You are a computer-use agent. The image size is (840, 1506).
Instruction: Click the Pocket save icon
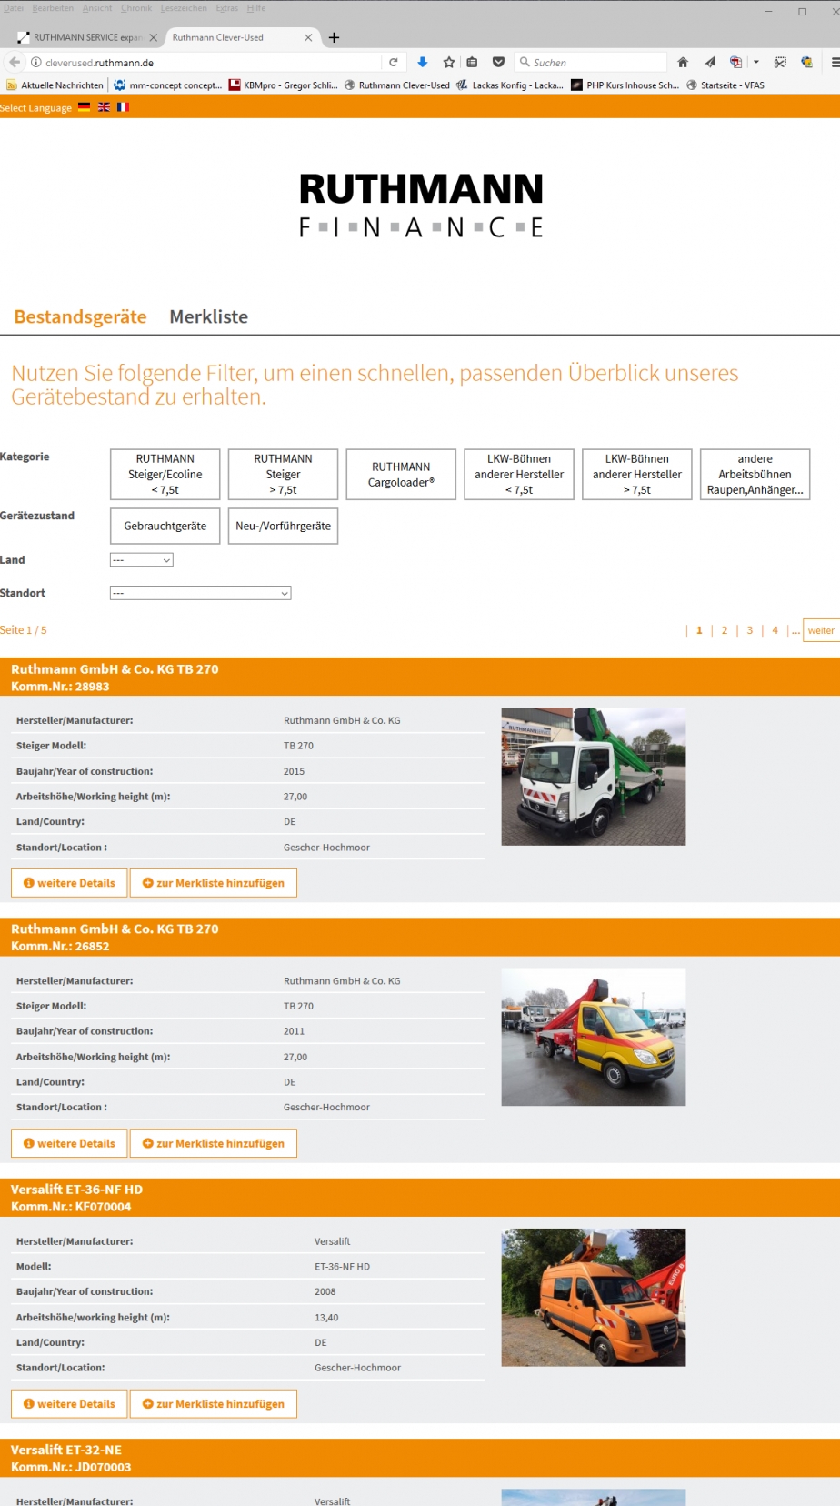pyautogui.click(x=498, y=62)
